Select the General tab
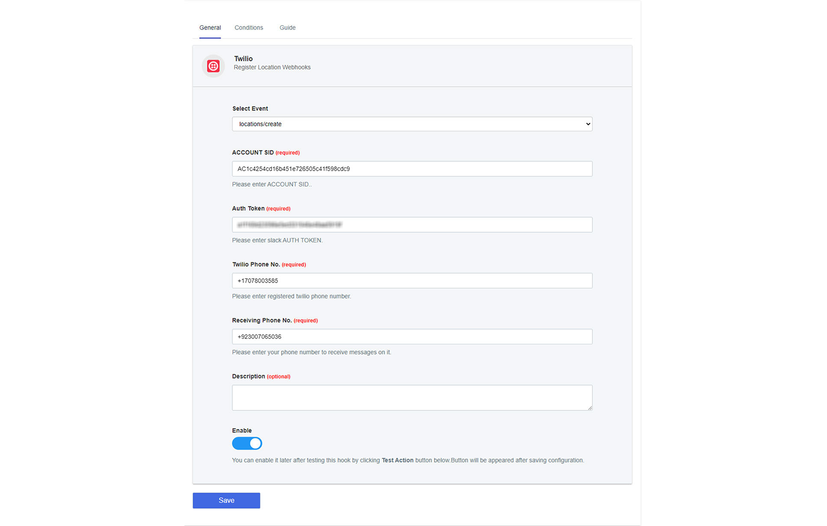This screenshot has height=526, width=827. (x=210, y=28)
